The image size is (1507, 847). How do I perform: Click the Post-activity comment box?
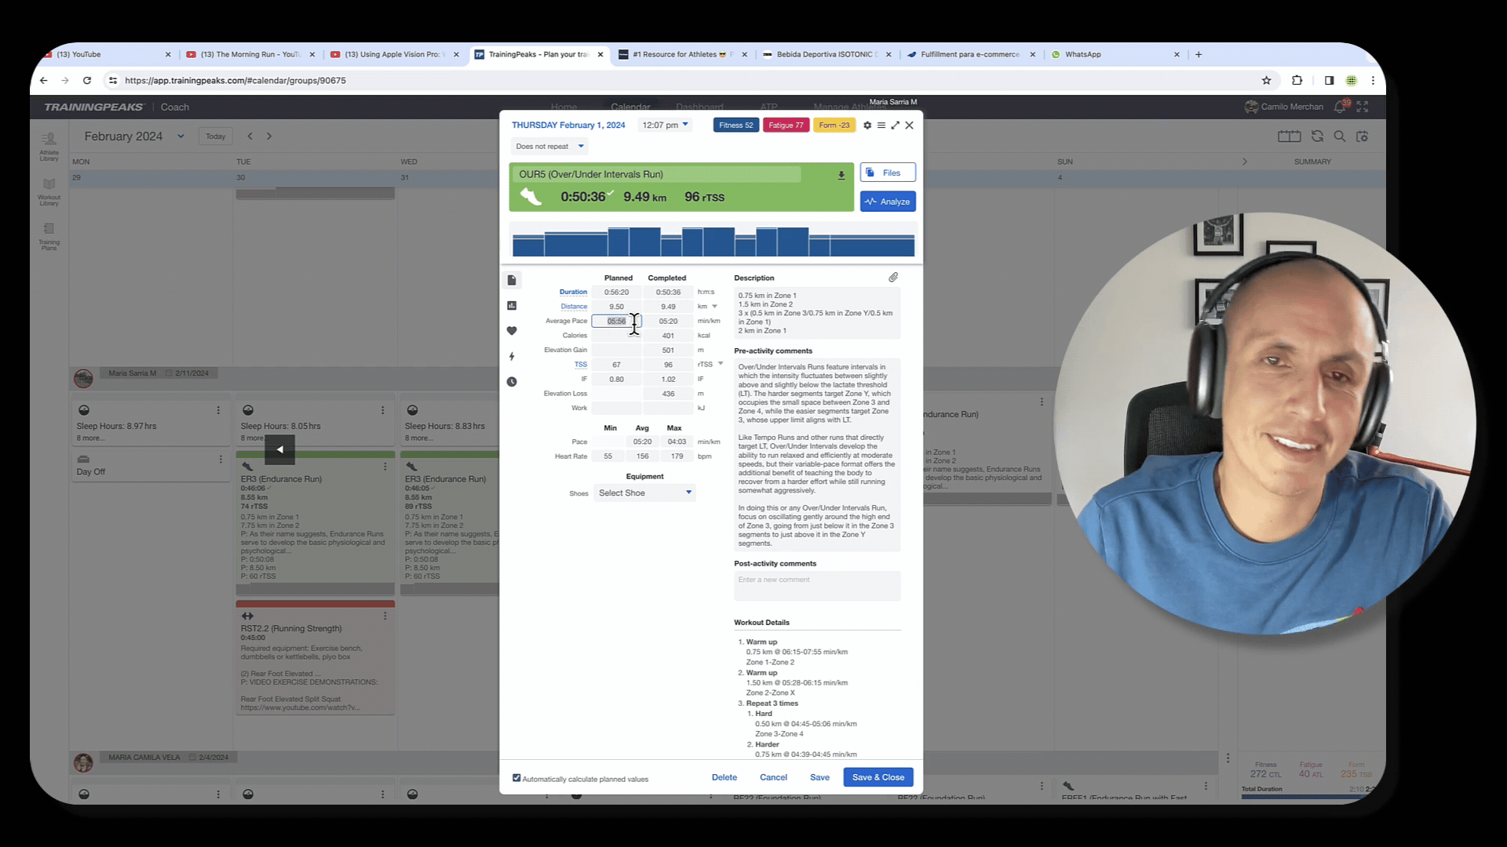tap(817, 585)
